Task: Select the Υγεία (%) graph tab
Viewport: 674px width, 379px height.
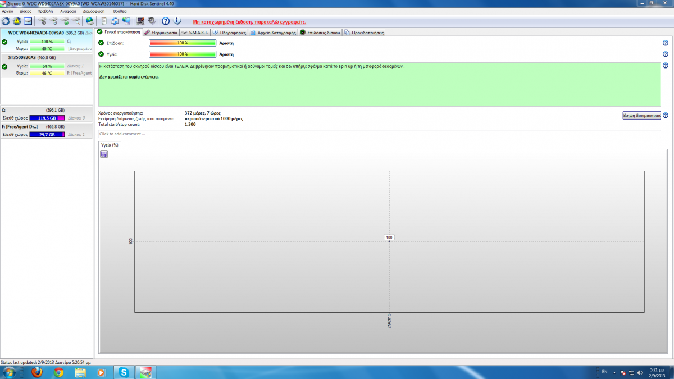Action: pyautogui.click(x=109, y=145)
